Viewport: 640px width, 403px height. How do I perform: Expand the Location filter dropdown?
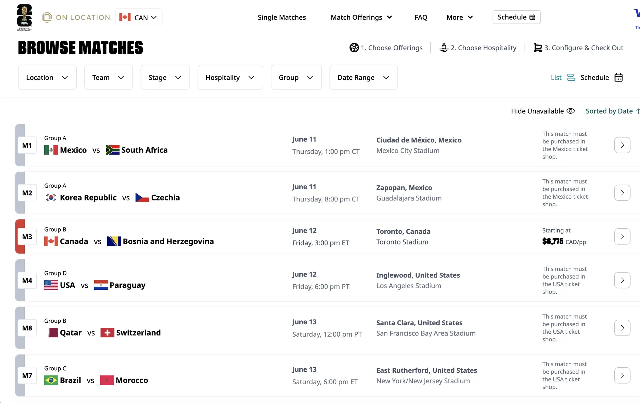tap(47, 77)
